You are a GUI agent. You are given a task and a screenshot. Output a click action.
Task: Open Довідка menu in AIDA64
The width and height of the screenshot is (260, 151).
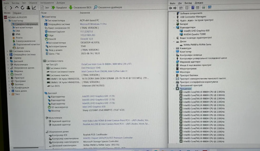coord(61,3)
